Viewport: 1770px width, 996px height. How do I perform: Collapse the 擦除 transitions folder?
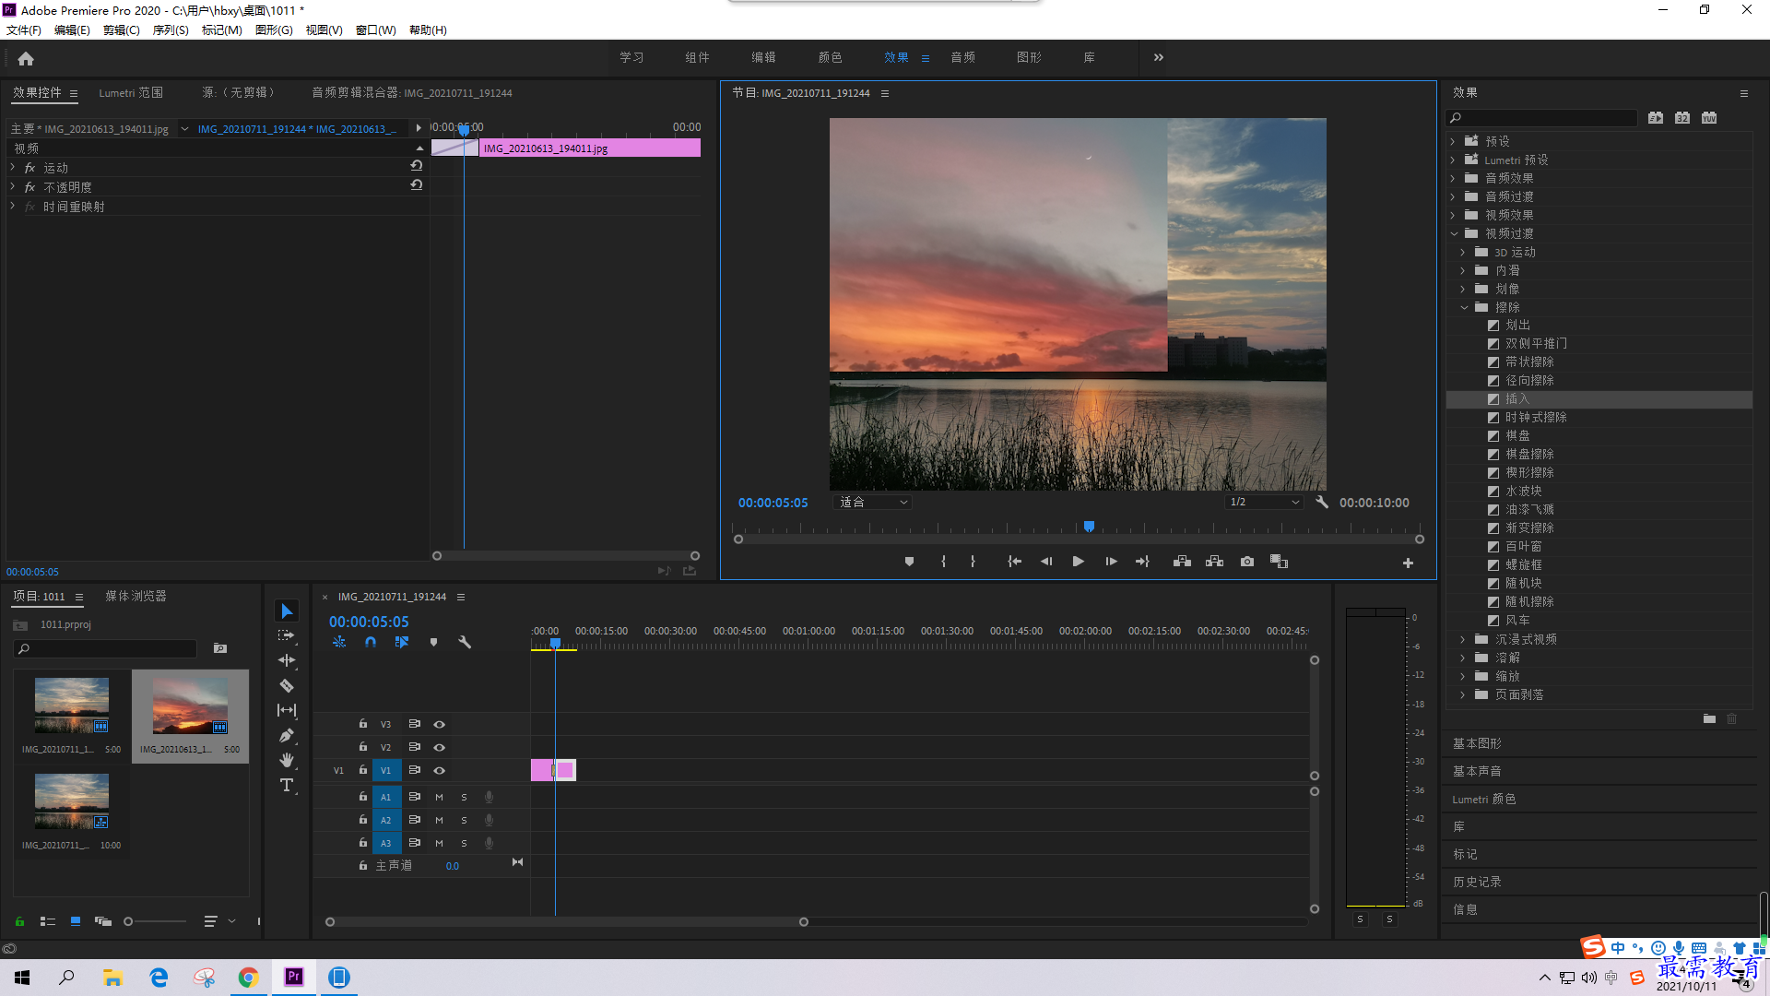click(1464, 307)
